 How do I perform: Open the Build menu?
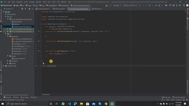coord(45,2)
